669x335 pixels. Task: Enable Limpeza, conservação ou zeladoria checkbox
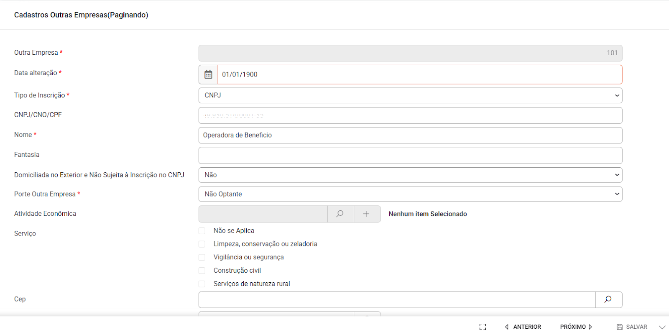[202, 244]
